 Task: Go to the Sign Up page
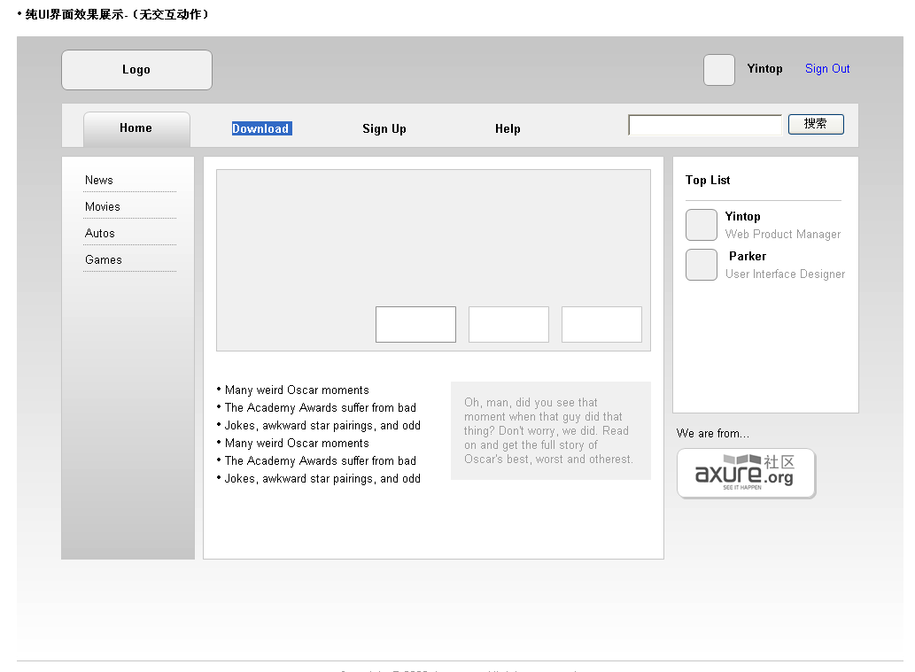(x=384, y=128)
